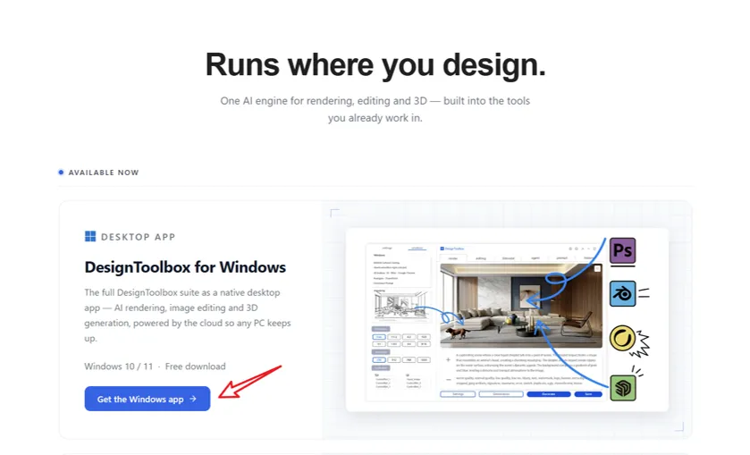Select the Photoshop Ps icon
This screenshot has height=455, width=750.
coord(622,250)
